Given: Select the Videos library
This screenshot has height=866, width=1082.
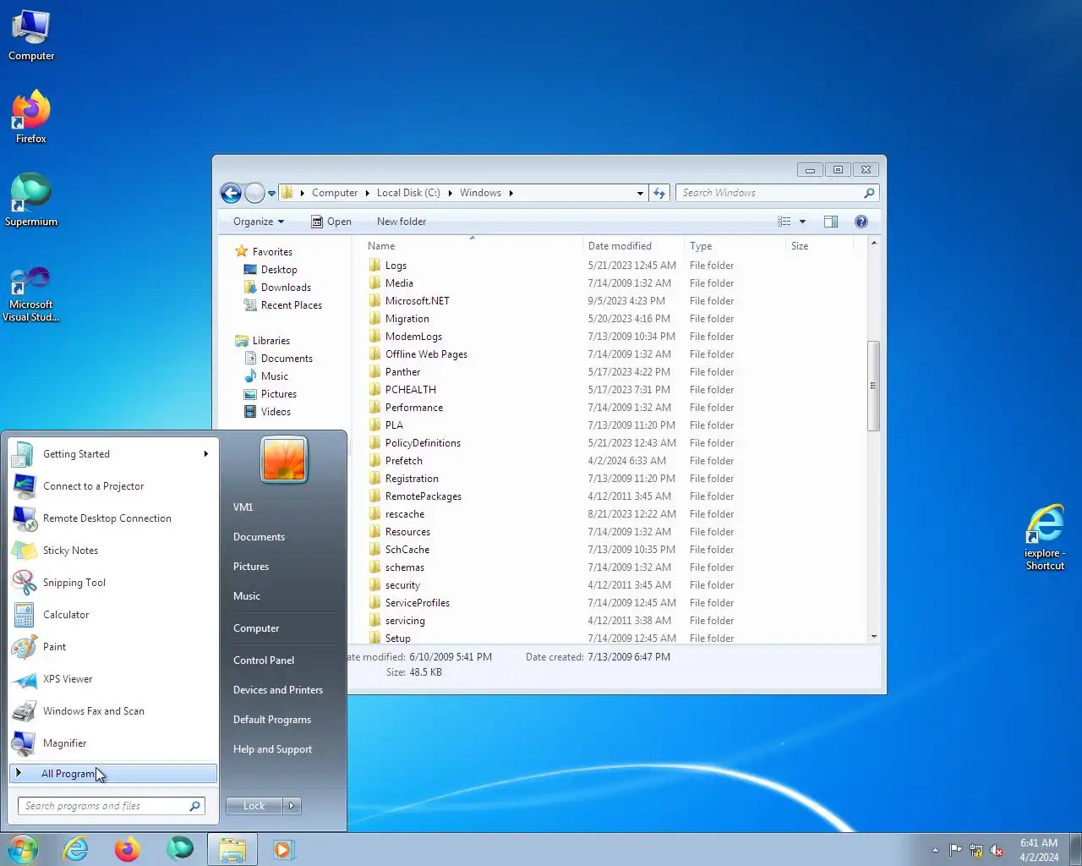Looking at the screenshot, I should 276,412.
